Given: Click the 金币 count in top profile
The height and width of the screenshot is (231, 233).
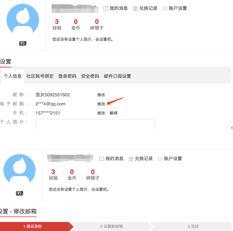Looking at the screenshot, I should [76, 22].
